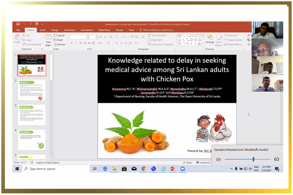293x195 pixels.
Task: Open Microsoft Store from the taskbar
Action: [124, 169]
